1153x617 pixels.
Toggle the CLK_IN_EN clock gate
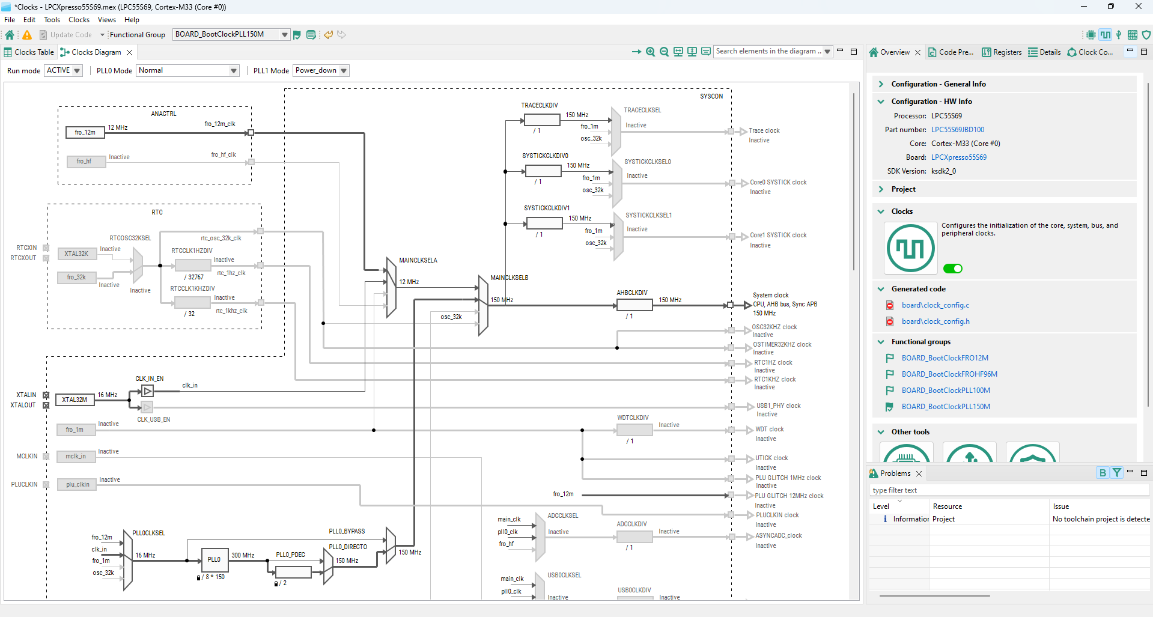(147, 391)
